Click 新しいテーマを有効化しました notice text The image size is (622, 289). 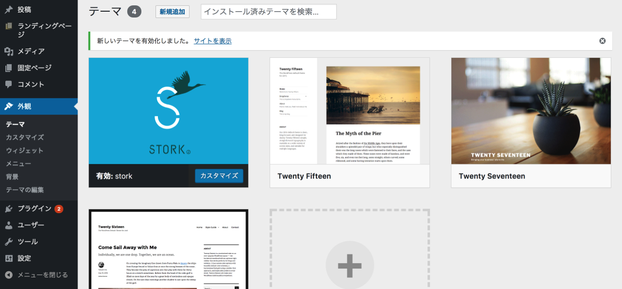click(x=143, y=41)
